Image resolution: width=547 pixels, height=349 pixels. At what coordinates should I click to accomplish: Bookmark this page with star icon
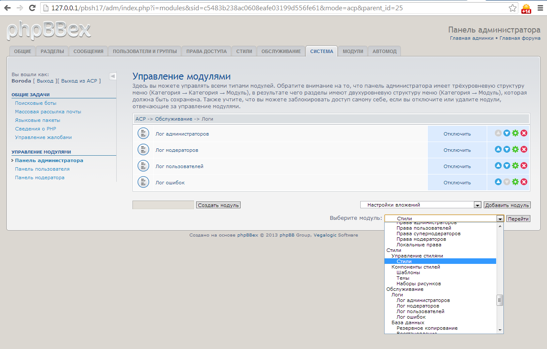(512, 8)
